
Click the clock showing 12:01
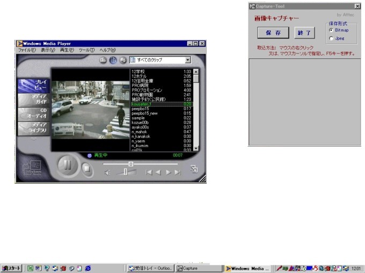tap(356, 269)
